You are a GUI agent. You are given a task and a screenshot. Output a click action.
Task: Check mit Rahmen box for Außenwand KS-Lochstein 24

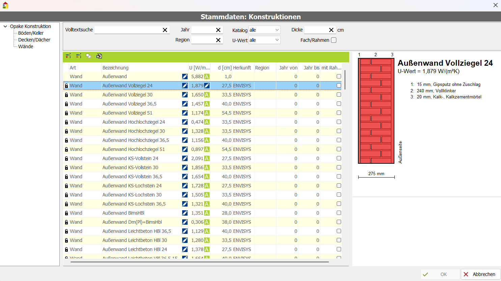[x=339, y=186]
